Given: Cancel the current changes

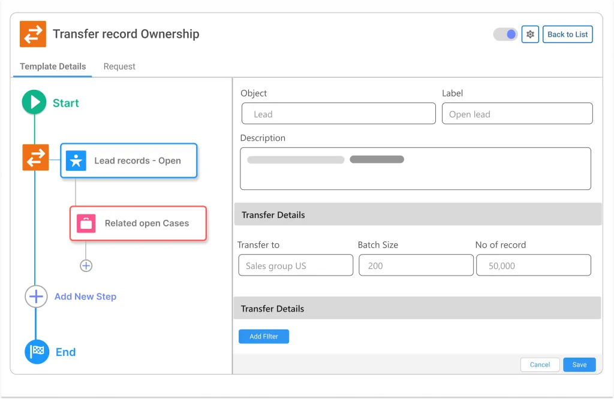Looking at the screenshot, I should pos(540,364).
